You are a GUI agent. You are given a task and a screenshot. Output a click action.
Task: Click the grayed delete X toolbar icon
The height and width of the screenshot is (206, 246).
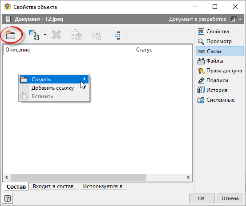point(56,35)
